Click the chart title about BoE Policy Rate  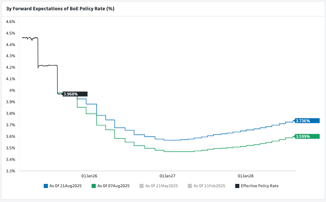point(60,8)
